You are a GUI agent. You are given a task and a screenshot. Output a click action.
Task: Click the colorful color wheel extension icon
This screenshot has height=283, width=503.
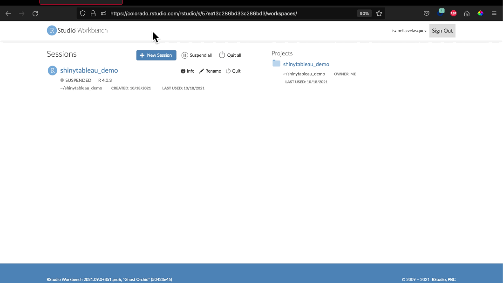(480, 13)
